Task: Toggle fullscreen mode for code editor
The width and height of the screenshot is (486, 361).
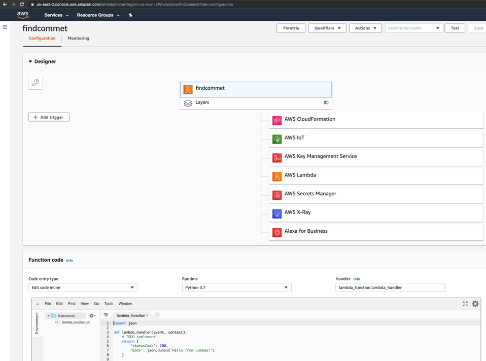Action: coord(465,304)
